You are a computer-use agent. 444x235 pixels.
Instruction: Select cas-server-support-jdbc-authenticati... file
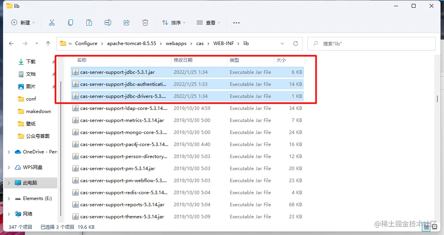[187, 84]
